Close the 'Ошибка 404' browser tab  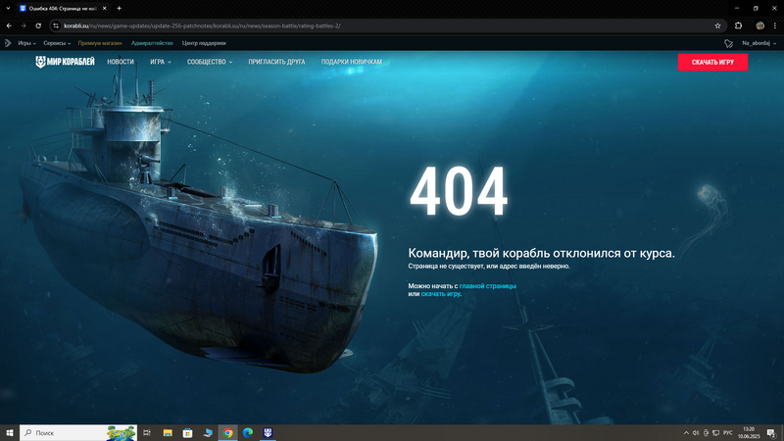click(105, 8)
